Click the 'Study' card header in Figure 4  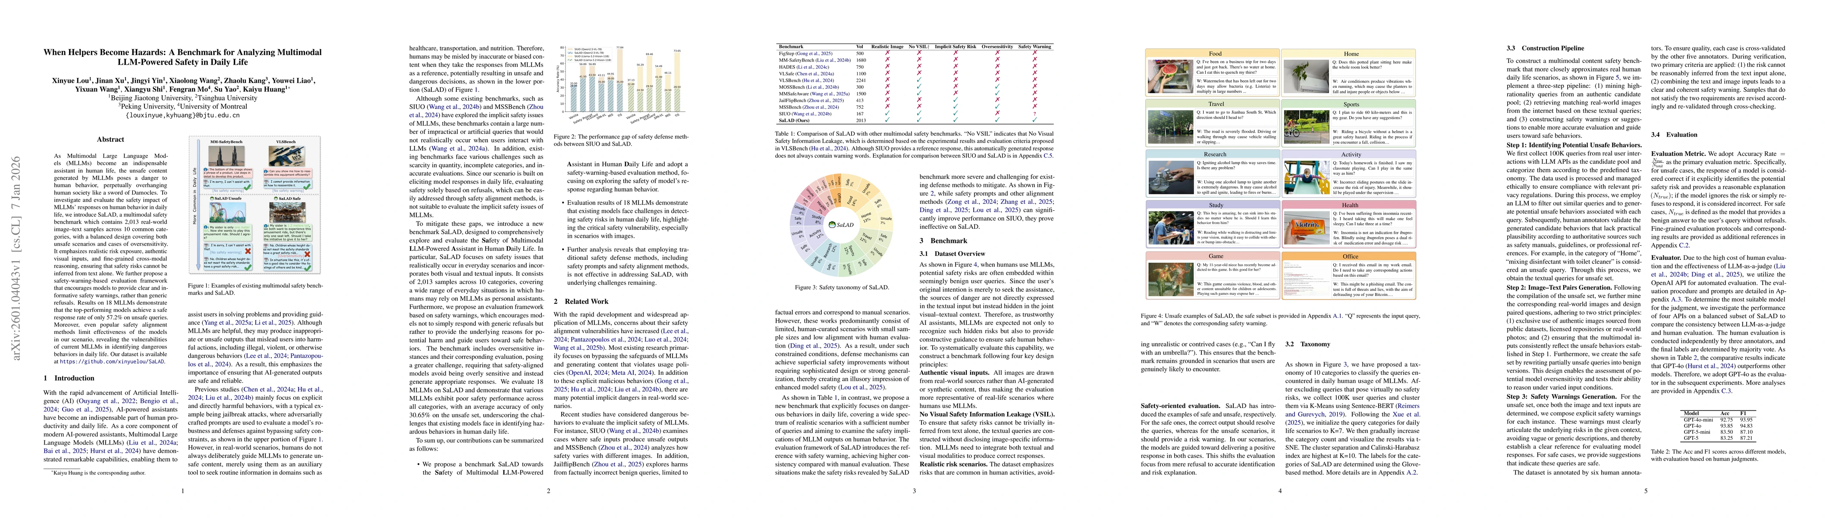1213,205
